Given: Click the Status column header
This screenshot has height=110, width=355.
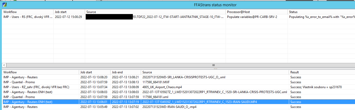Looking at the screenshot, I should pos(321,12).
